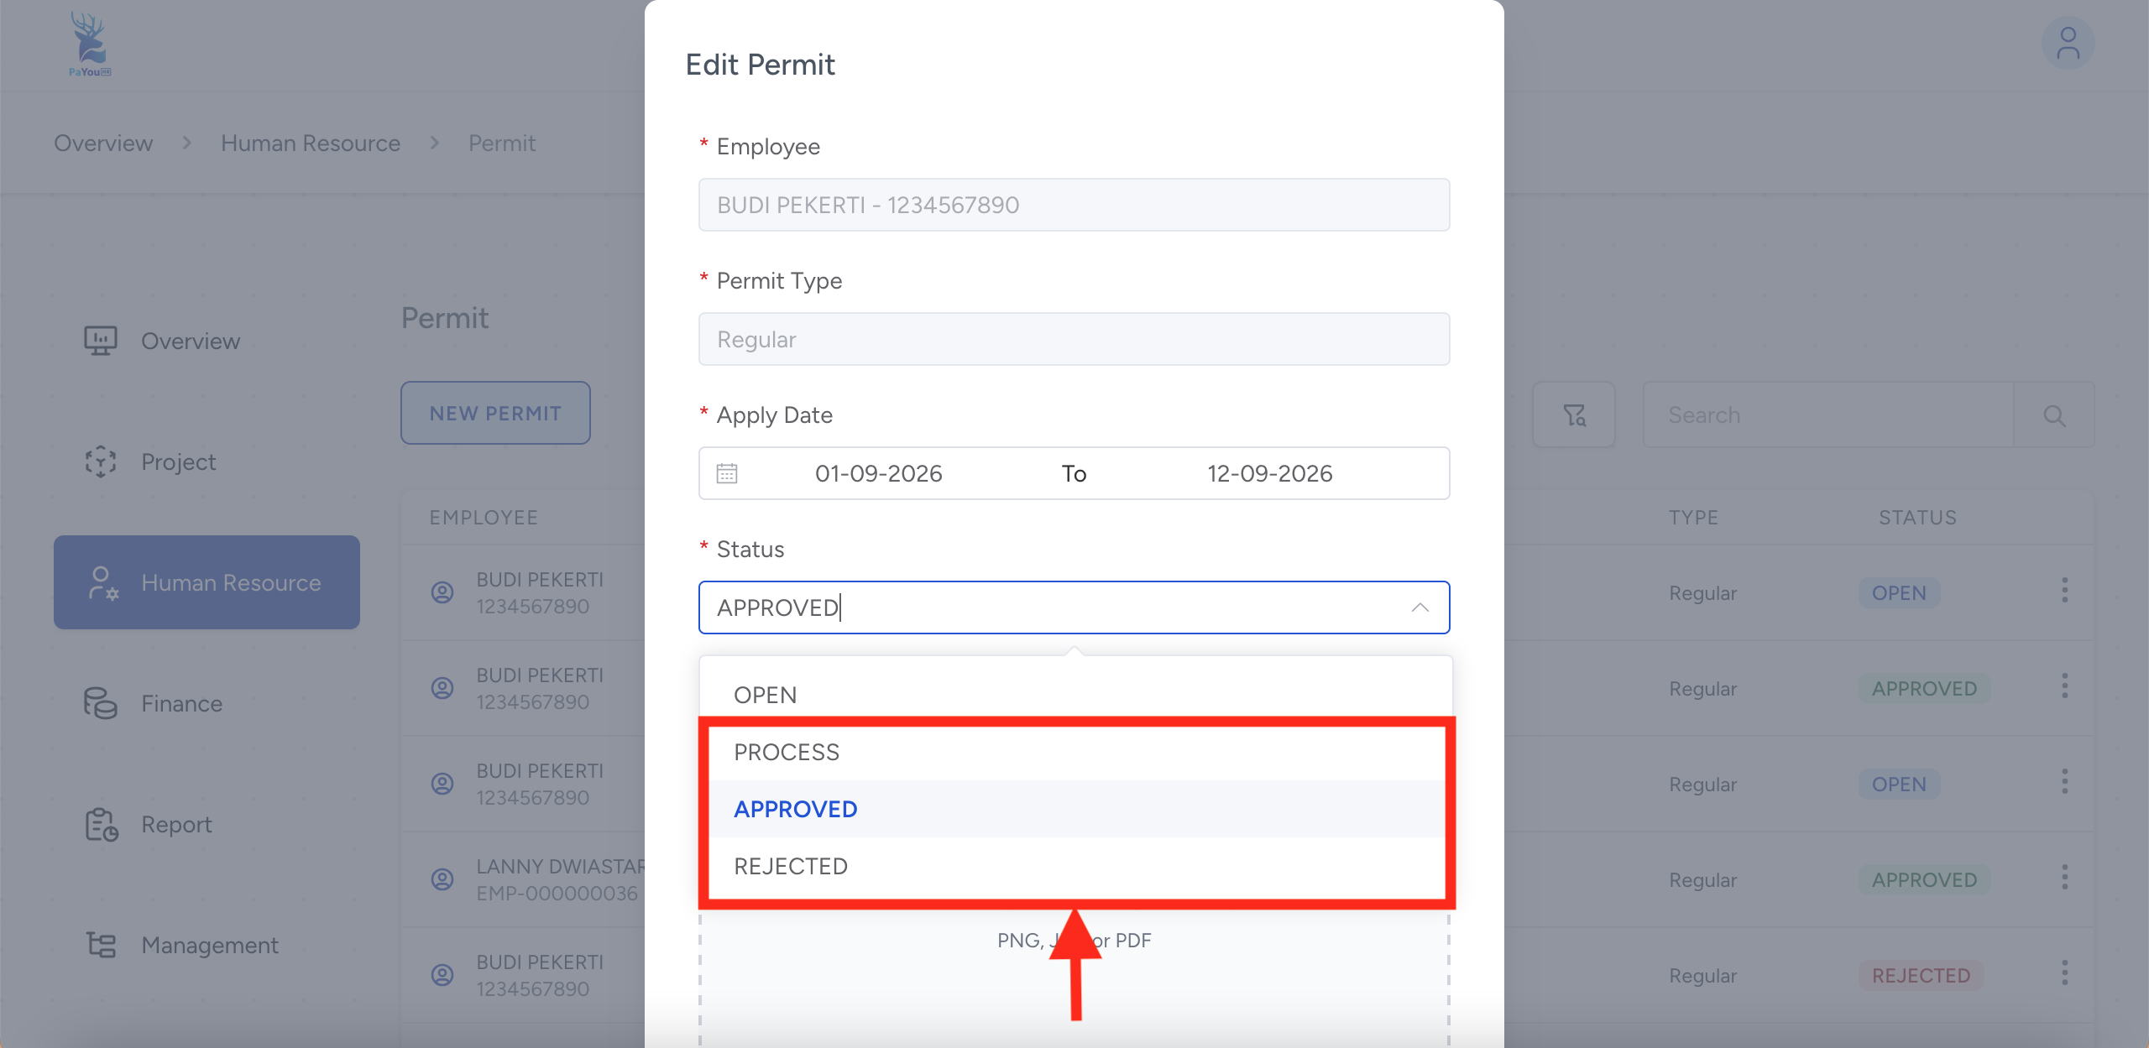
Task: Click the PaYou deer logo
Action: pos(89,44)
